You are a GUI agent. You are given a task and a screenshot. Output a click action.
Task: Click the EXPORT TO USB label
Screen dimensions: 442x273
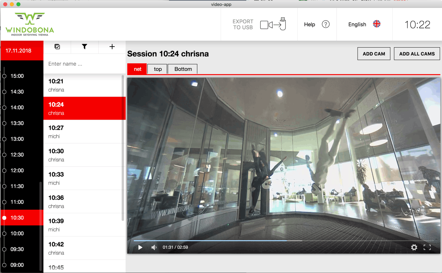(243, 24)
